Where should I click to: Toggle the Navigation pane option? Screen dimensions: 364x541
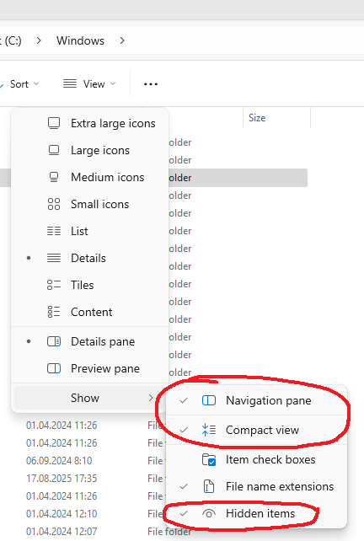(257, 400)
